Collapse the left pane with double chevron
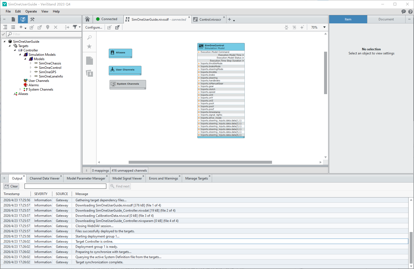The height and width of the screenshot is (269, 414). 4,19
